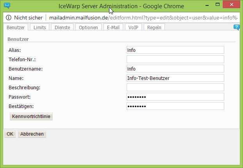Open the site info 'Nicht sicher' icon

(9, 18)
